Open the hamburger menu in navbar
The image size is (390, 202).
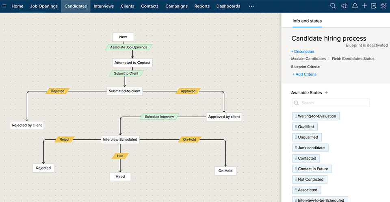4,6
